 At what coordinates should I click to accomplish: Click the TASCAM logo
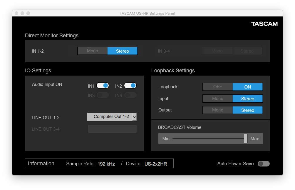(x=264, y=24)
